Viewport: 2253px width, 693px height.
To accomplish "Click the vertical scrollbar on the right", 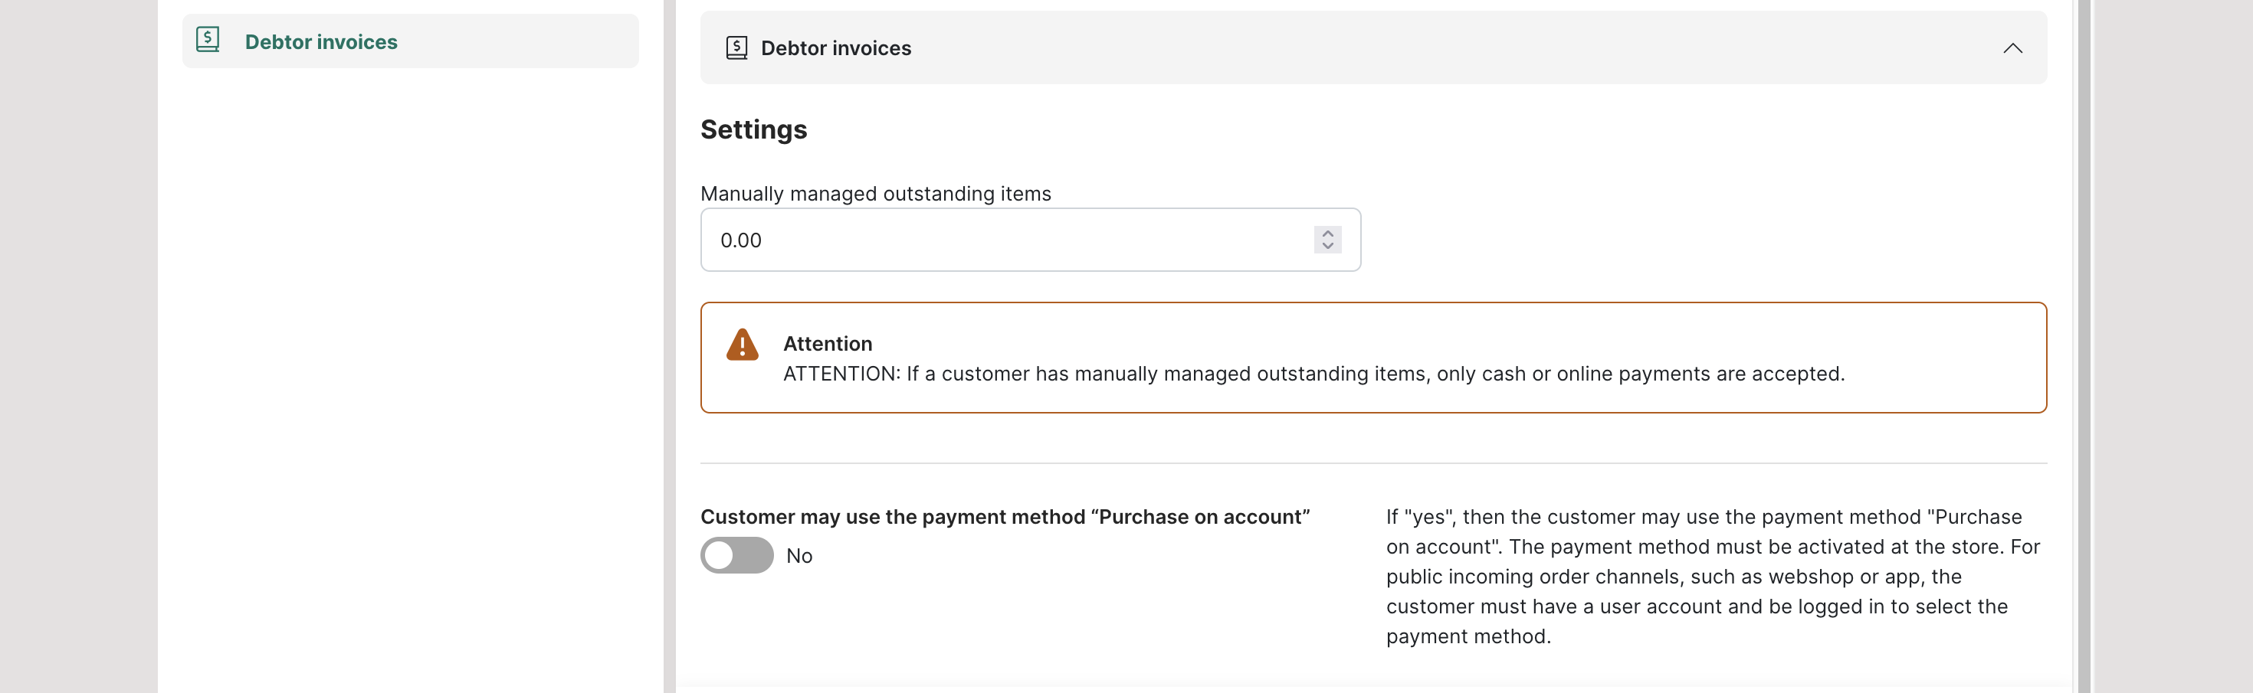I will pyautogui.click(x=2084, y=349).
